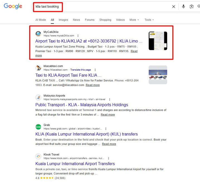The height and width of the screenshot is (182, 200).
Task: Open Public Transport - KLIA link
Action: pos(82,105)
